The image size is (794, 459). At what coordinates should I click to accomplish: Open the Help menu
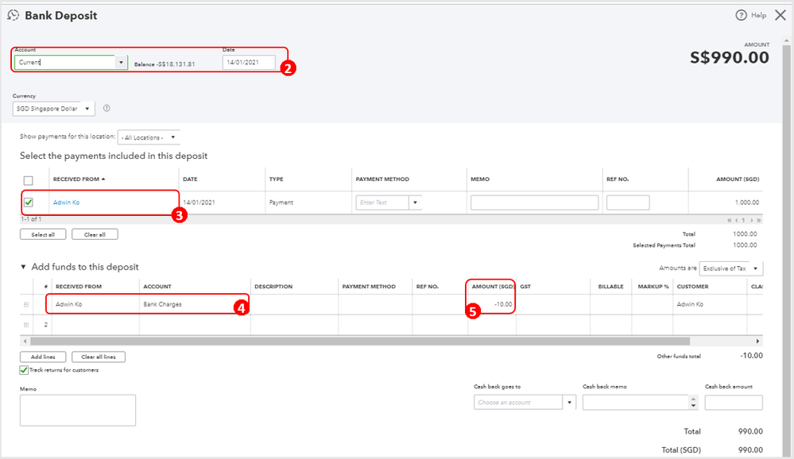click(x=751, y=15)
